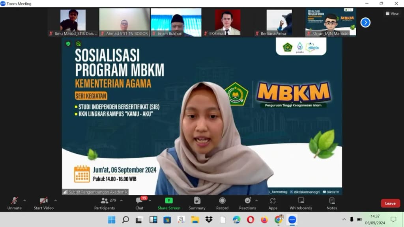The image size is (404, 227).
Task: Open File Explorer from taskbar
Action: tap(195, 220)
